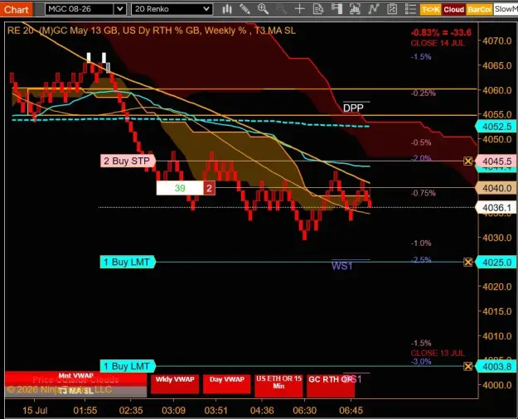
Task: Select the drawing tools pencil icon
Action: 244,9
